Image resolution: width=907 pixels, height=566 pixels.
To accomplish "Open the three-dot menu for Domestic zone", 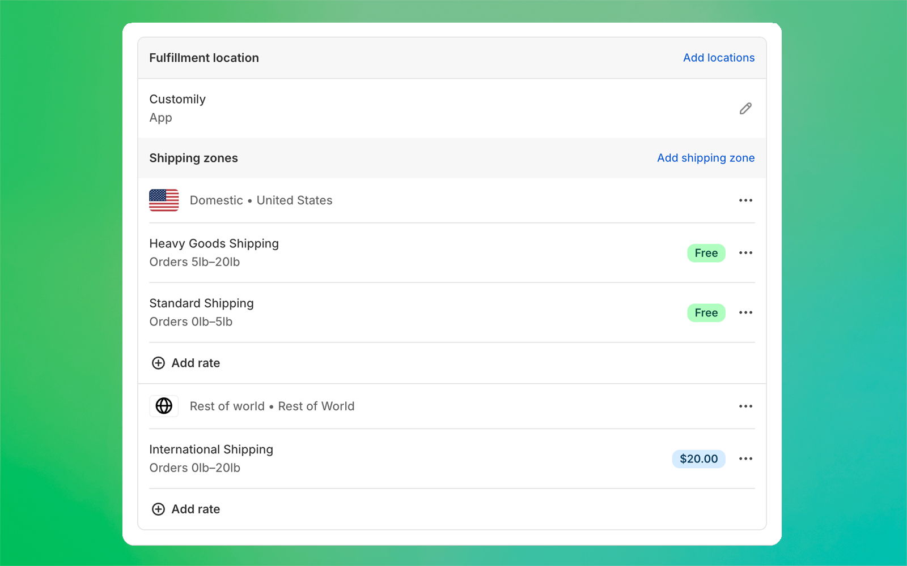I will (746, 200).
